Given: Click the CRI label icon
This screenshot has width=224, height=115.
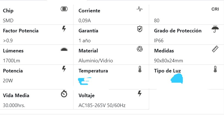Looking at the screenshot, I should (x=215, y=9).
